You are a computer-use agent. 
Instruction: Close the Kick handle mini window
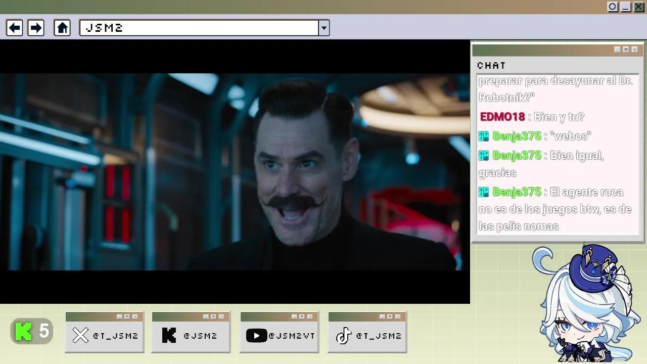[x=221, y=316]
